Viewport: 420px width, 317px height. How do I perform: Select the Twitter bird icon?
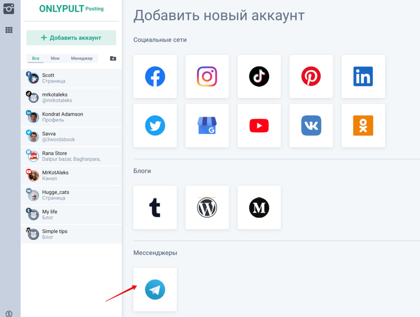coord(155,126)
